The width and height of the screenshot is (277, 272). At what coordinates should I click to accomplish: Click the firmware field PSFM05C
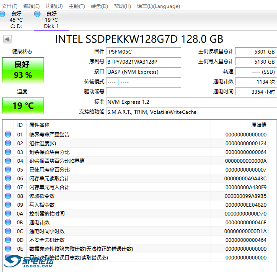(x=143, y=52)
